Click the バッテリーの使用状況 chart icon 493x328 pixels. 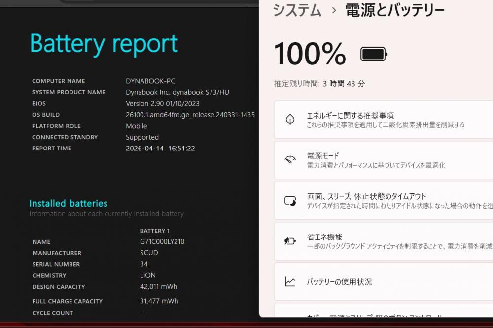coord(290,282)
